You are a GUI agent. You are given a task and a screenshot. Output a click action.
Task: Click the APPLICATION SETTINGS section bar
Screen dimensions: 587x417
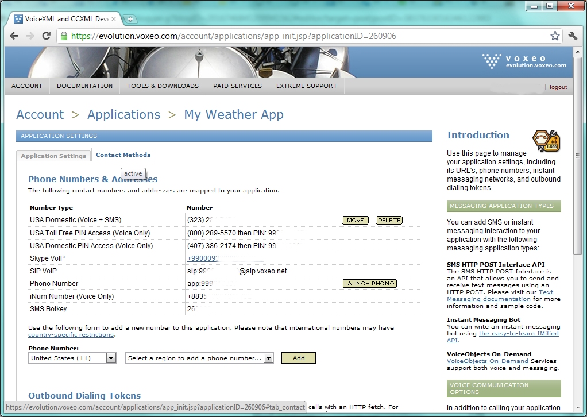[x=224, y=136]
